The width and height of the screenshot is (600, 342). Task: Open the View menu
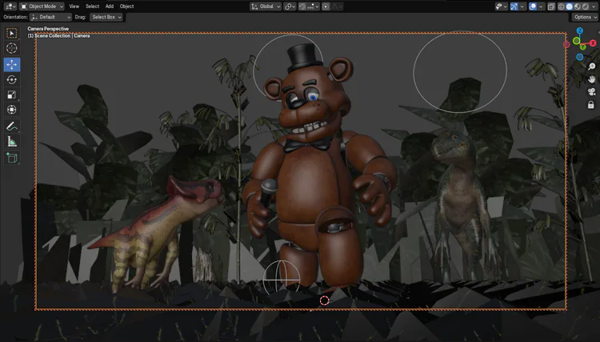[x=74, y=6]
